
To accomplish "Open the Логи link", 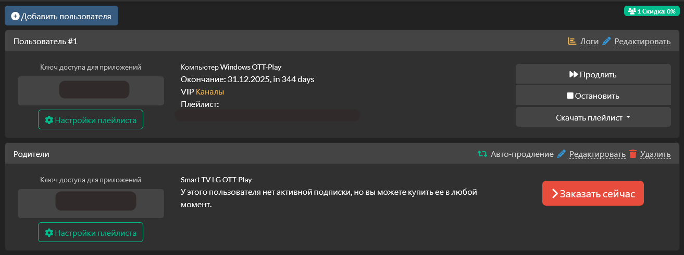I will 589,42.
